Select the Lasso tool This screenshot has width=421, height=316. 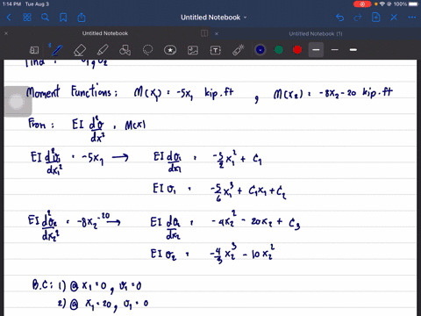click(147, 50)
